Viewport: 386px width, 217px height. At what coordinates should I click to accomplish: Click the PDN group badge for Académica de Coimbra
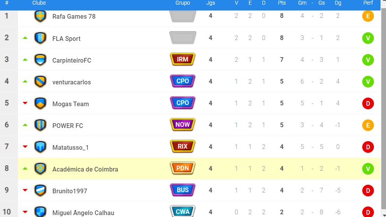tap(182, 168)
